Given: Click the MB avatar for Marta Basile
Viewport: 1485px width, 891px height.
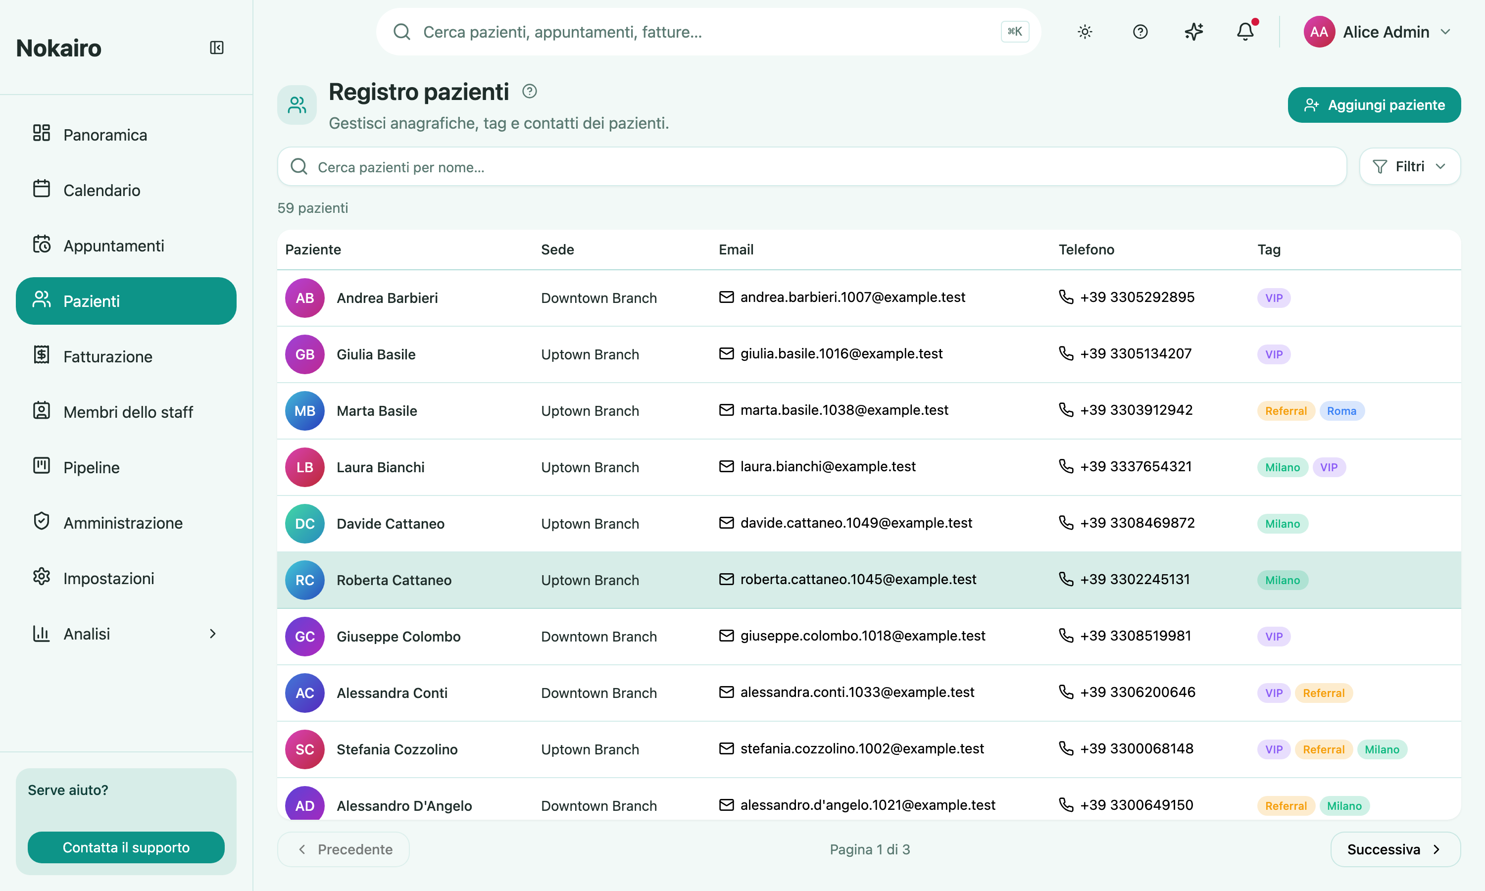Looking at the screenshot, I should coord(305,411).
